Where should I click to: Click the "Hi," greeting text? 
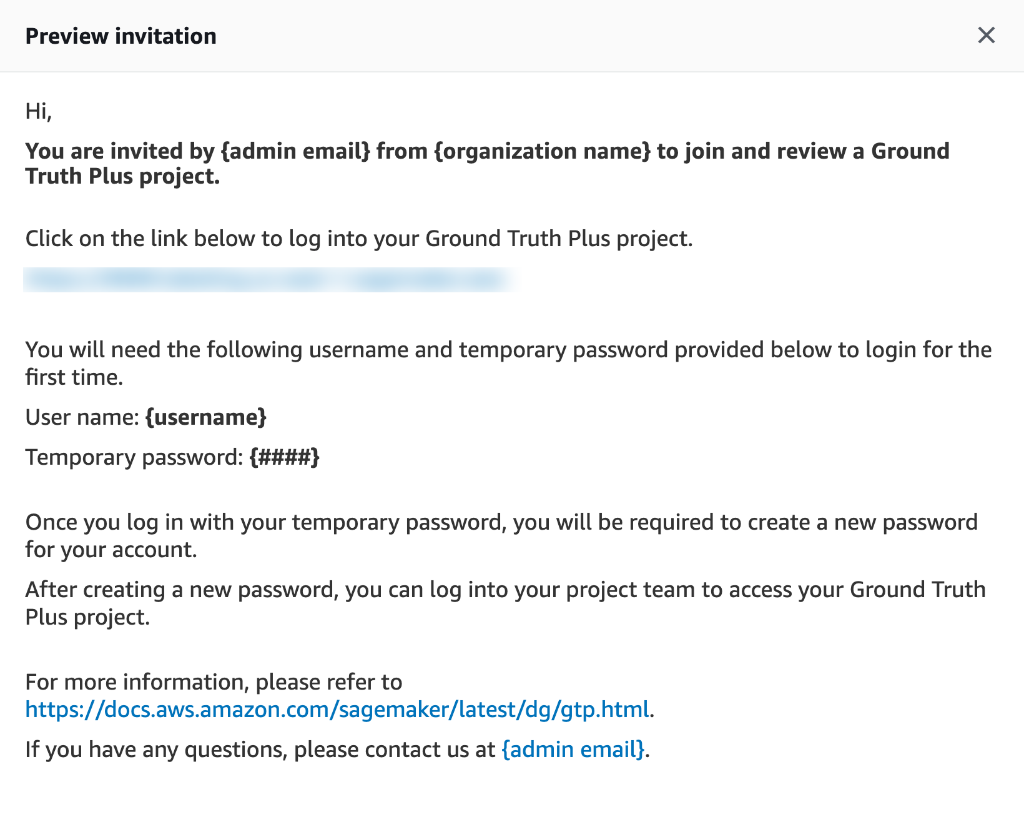[38, 111]
